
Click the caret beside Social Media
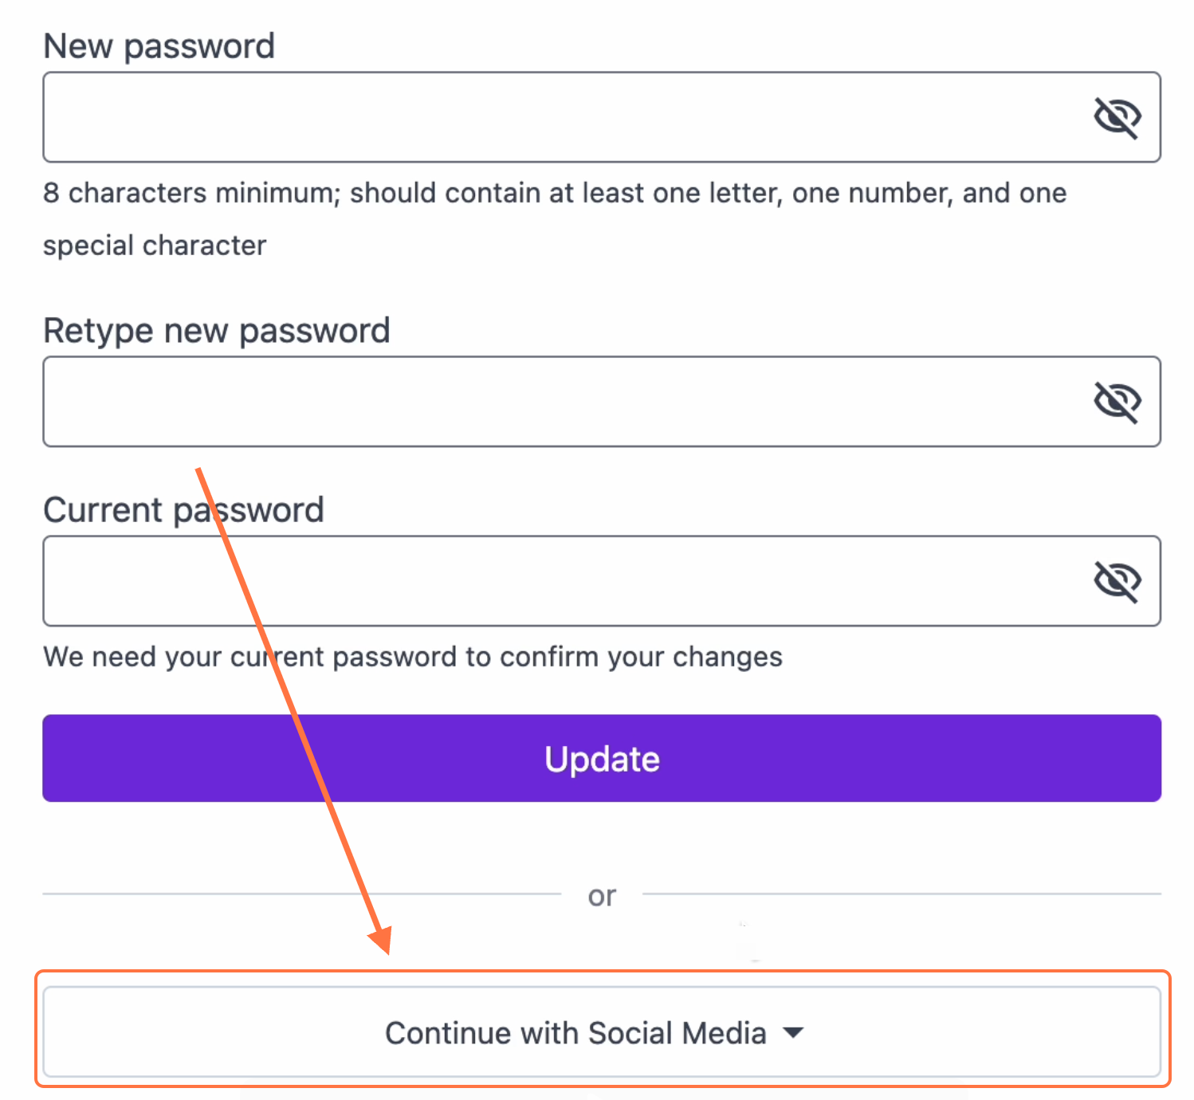793,1033
